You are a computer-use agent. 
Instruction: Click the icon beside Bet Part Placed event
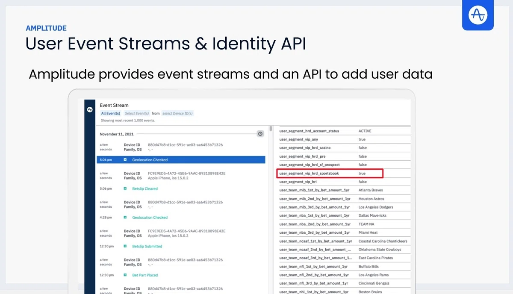[125, 275]
